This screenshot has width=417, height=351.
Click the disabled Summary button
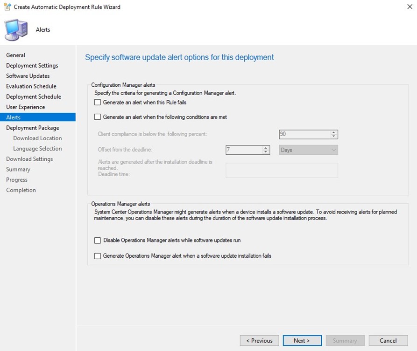345,340
